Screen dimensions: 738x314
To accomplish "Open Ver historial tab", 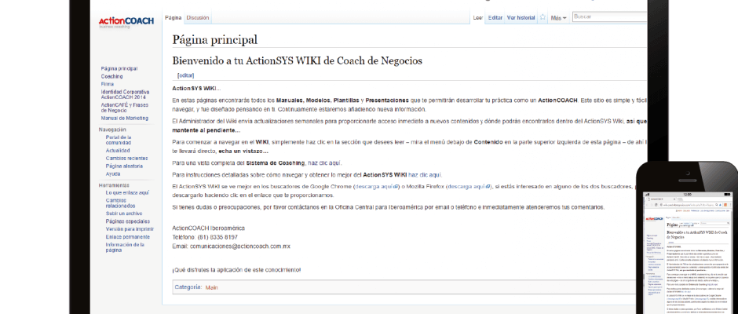I will (x=521, y=17).
